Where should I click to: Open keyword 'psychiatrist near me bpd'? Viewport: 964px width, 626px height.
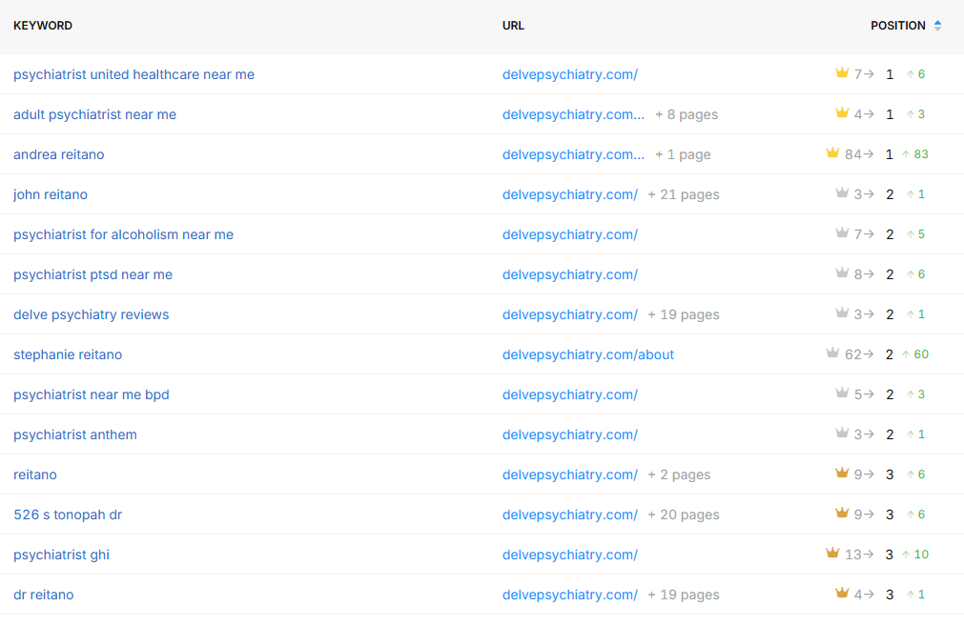pos(91,394)
